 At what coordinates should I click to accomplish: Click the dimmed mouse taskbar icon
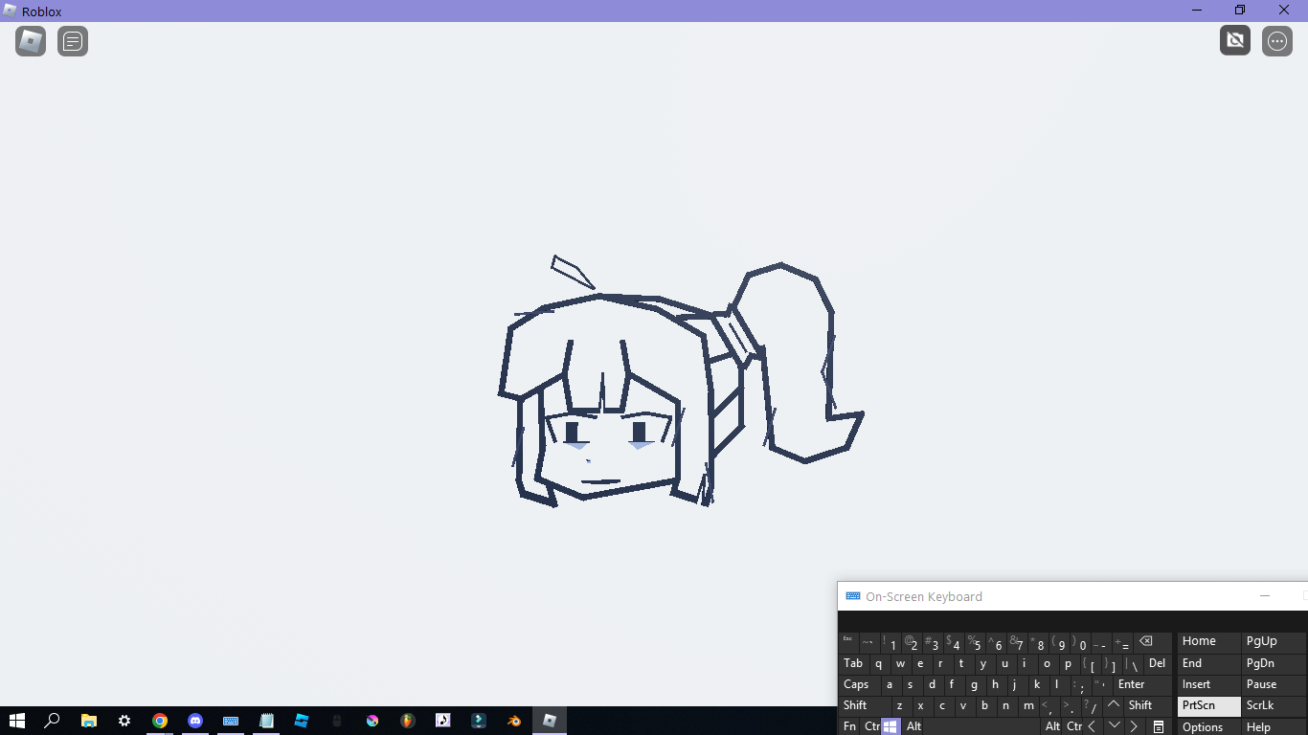click(x=337, y=721)
